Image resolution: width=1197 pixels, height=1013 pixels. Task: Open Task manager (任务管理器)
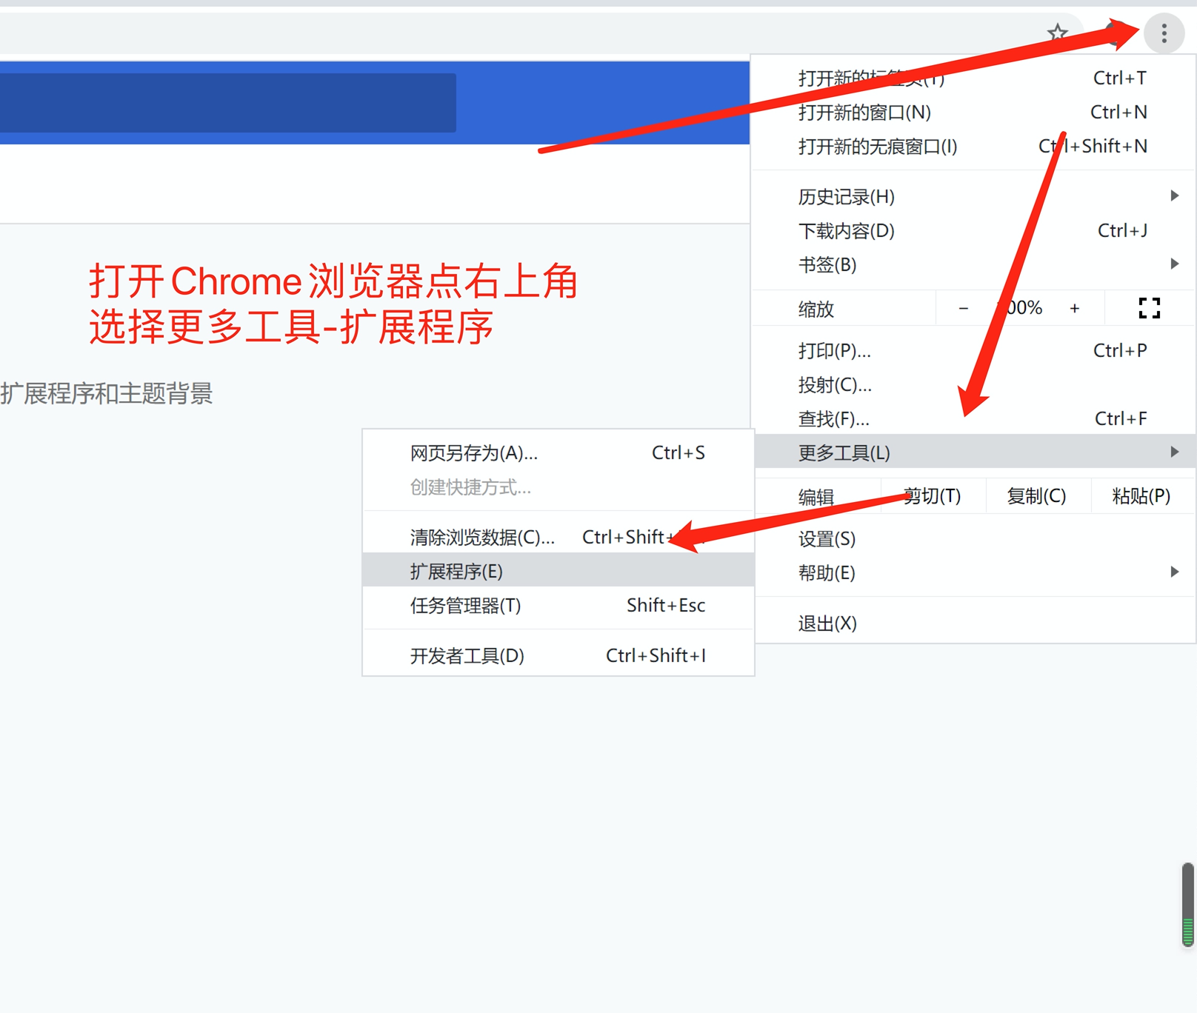tap(559, 605)
